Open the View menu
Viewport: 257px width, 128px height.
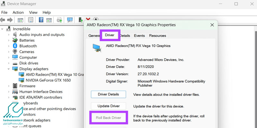pos(33,12)
